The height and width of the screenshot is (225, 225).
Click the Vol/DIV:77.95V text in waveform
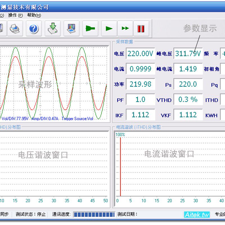tap(15, 118)
